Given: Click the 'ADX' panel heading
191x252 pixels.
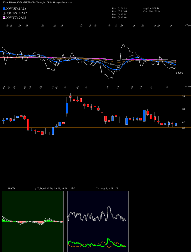Looking at the screenshot, I should pyautogui.click(x=73, y=189).
